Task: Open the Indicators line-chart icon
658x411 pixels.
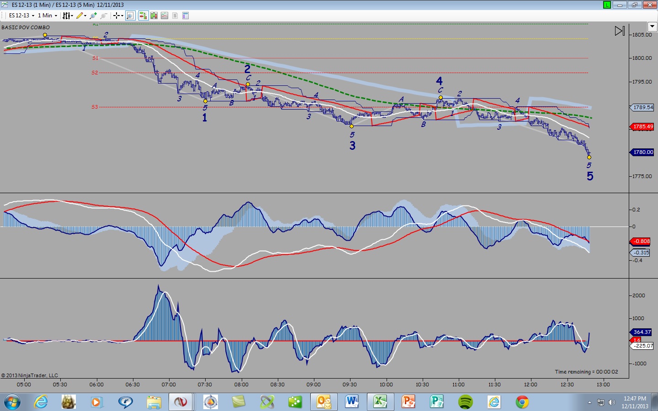Action: pyautogui.click(x=164, y=16)
